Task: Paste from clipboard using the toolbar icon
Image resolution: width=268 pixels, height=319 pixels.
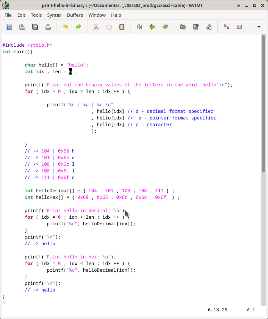Action: click(x=122, y=27)
